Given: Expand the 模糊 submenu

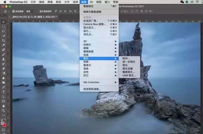Looking at the screenshot, I should tap(99, 48).
